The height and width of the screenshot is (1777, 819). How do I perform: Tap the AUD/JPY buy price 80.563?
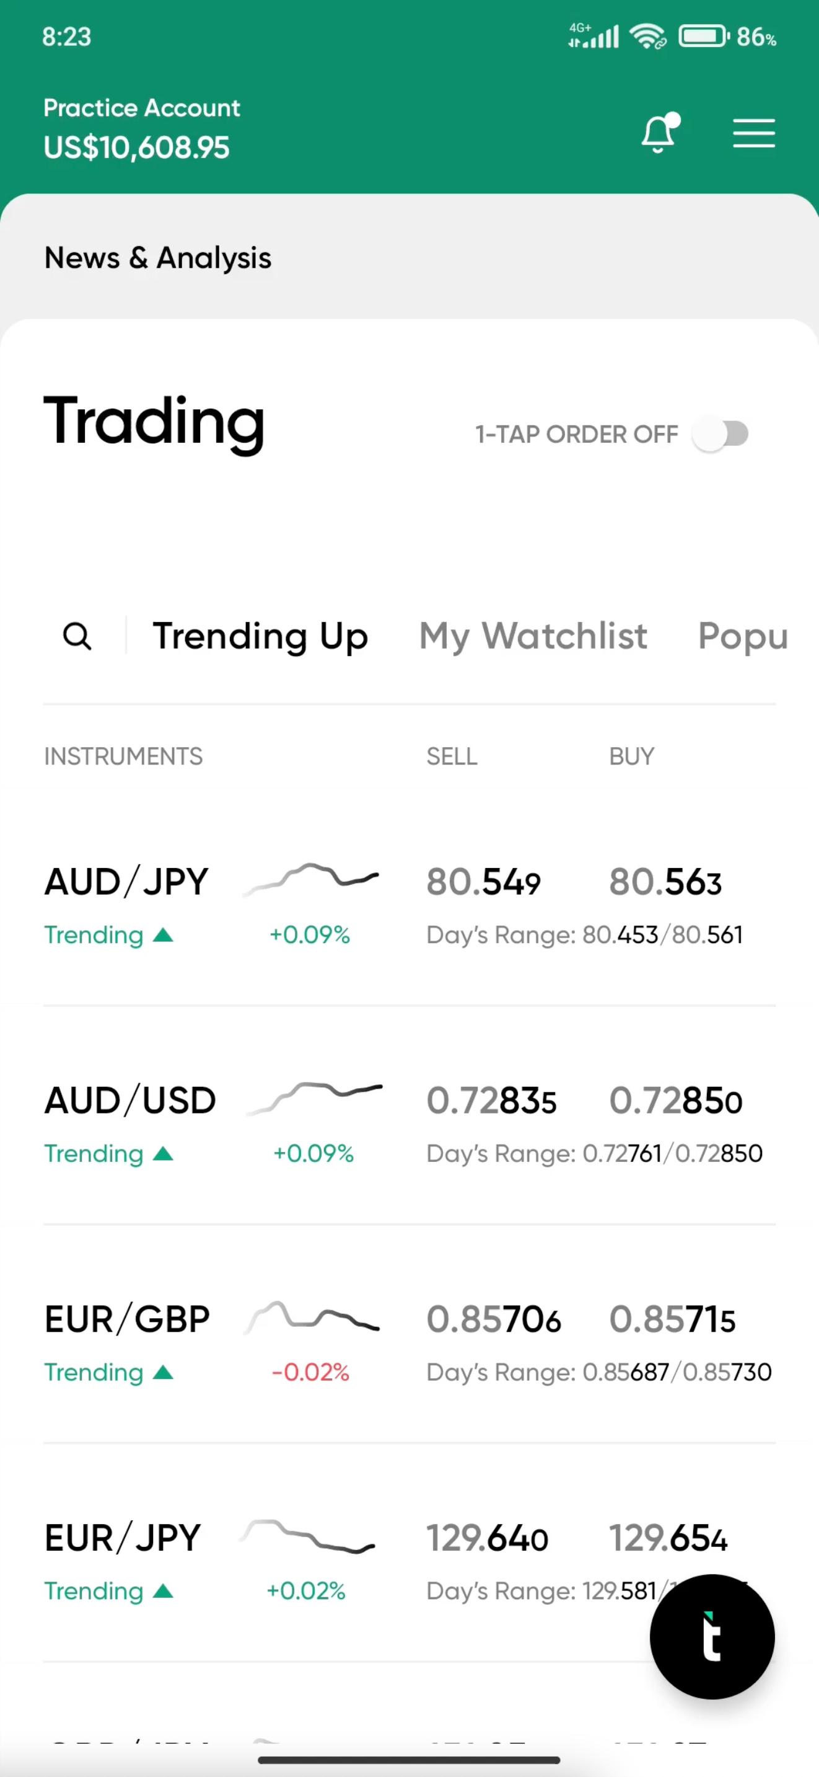pos(665,882)
